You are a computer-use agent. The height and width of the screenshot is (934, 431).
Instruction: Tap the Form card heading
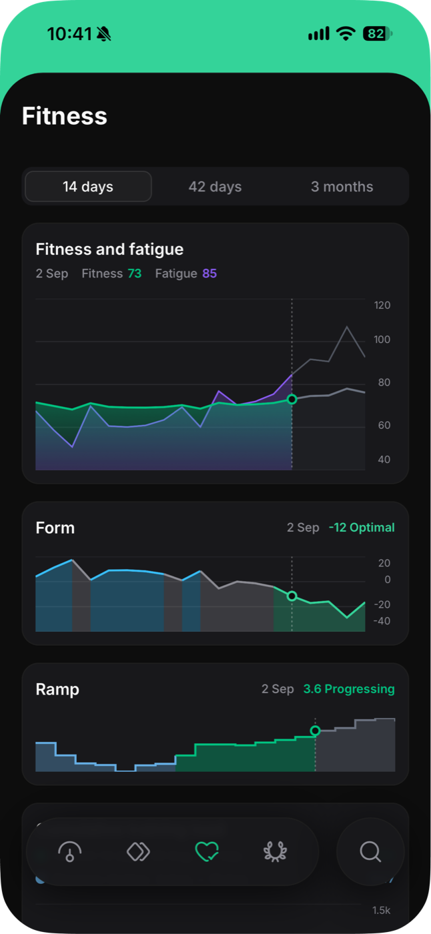pos(55,528)
